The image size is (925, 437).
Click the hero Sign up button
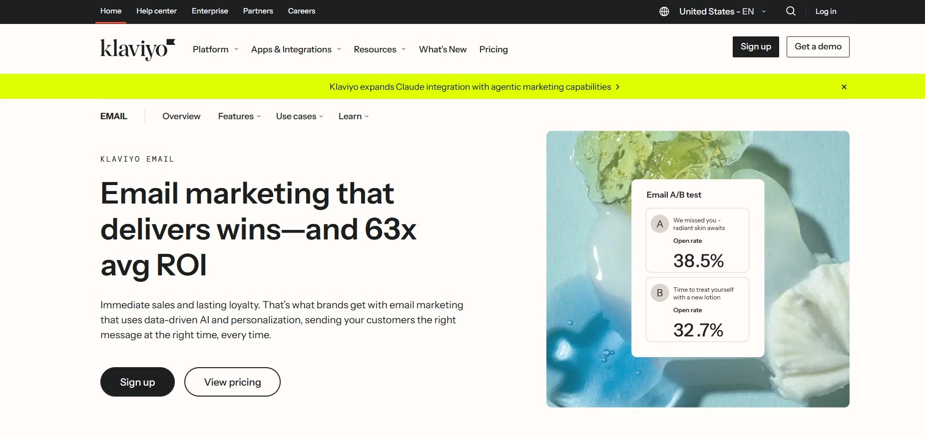[137, 382]
